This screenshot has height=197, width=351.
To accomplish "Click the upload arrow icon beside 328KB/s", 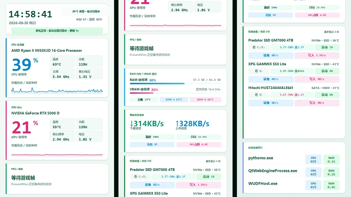I will pyautogui.click(x=177, y=124).
